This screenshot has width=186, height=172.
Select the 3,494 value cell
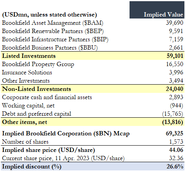176,81
